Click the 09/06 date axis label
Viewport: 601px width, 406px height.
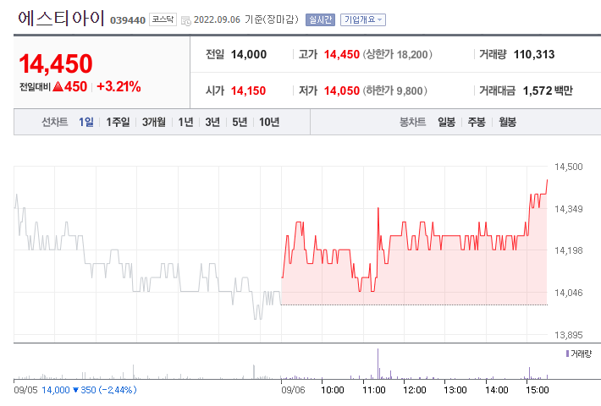coord(293,390)
